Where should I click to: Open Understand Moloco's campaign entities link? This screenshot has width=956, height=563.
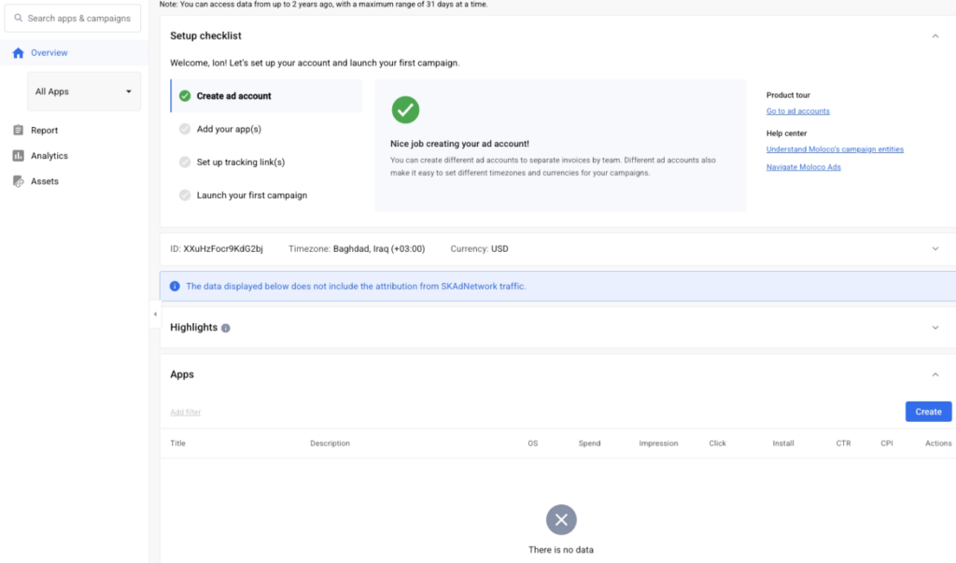[835, 149]
